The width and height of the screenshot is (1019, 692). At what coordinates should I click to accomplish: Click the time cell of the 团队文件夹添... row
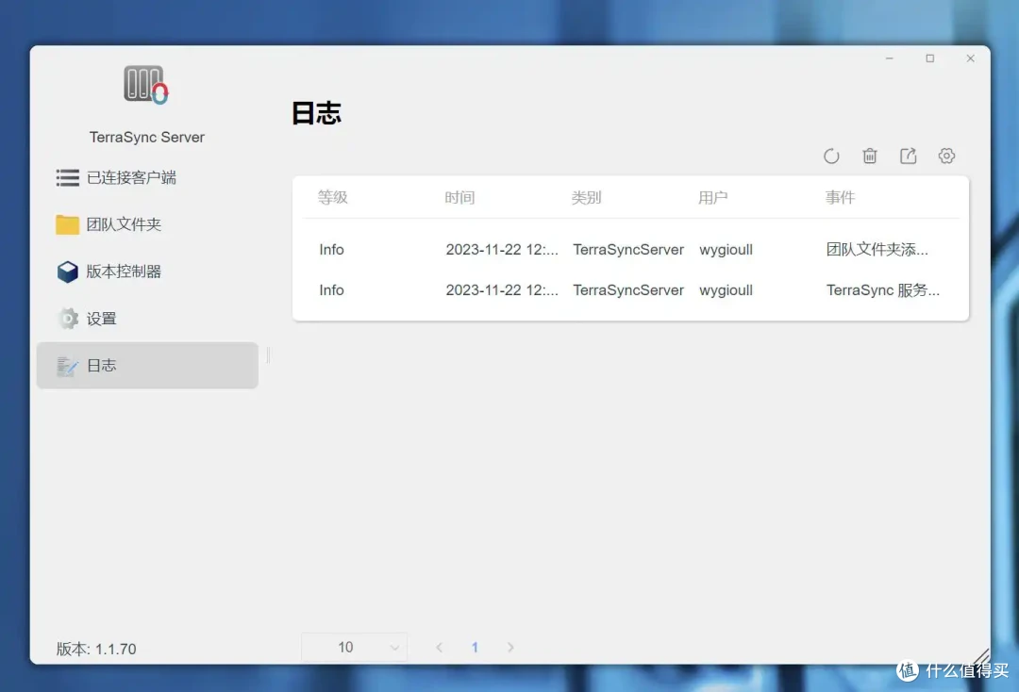(502, 249)
